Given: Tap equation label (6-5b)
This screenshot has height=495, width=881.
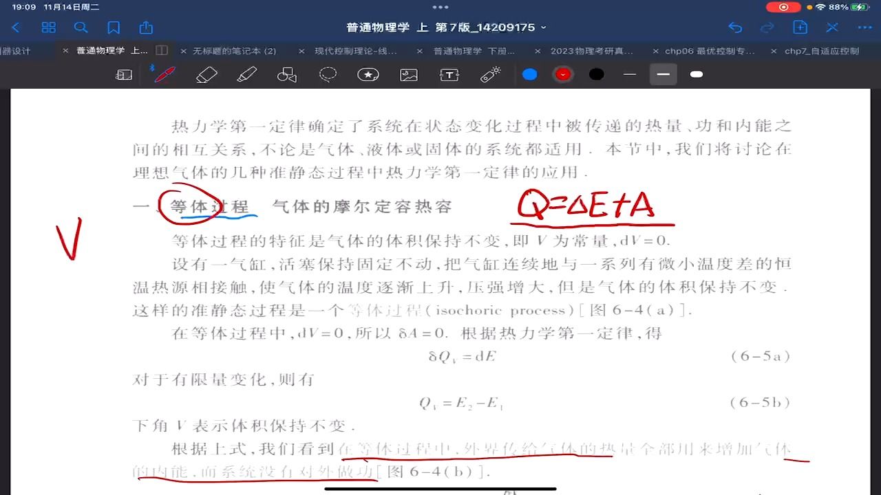Looking at the screenshot, I should pyautogui.click(x=761, y=402).
